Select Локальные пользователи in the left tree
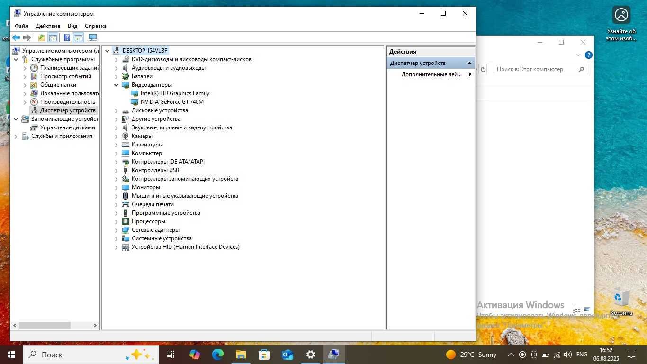 click(x=70, y=93)
